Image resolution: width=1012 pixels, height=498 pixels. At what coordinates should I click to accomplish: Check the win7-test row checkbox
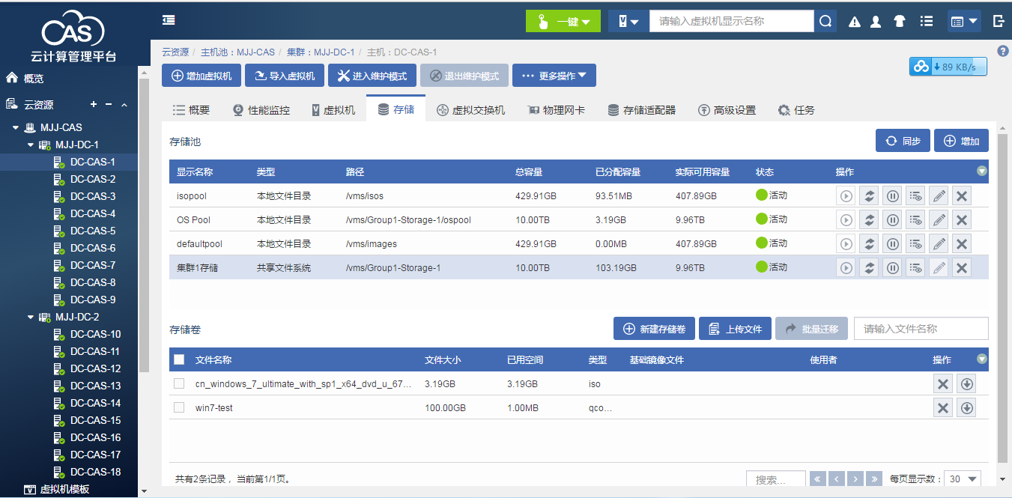179,407
